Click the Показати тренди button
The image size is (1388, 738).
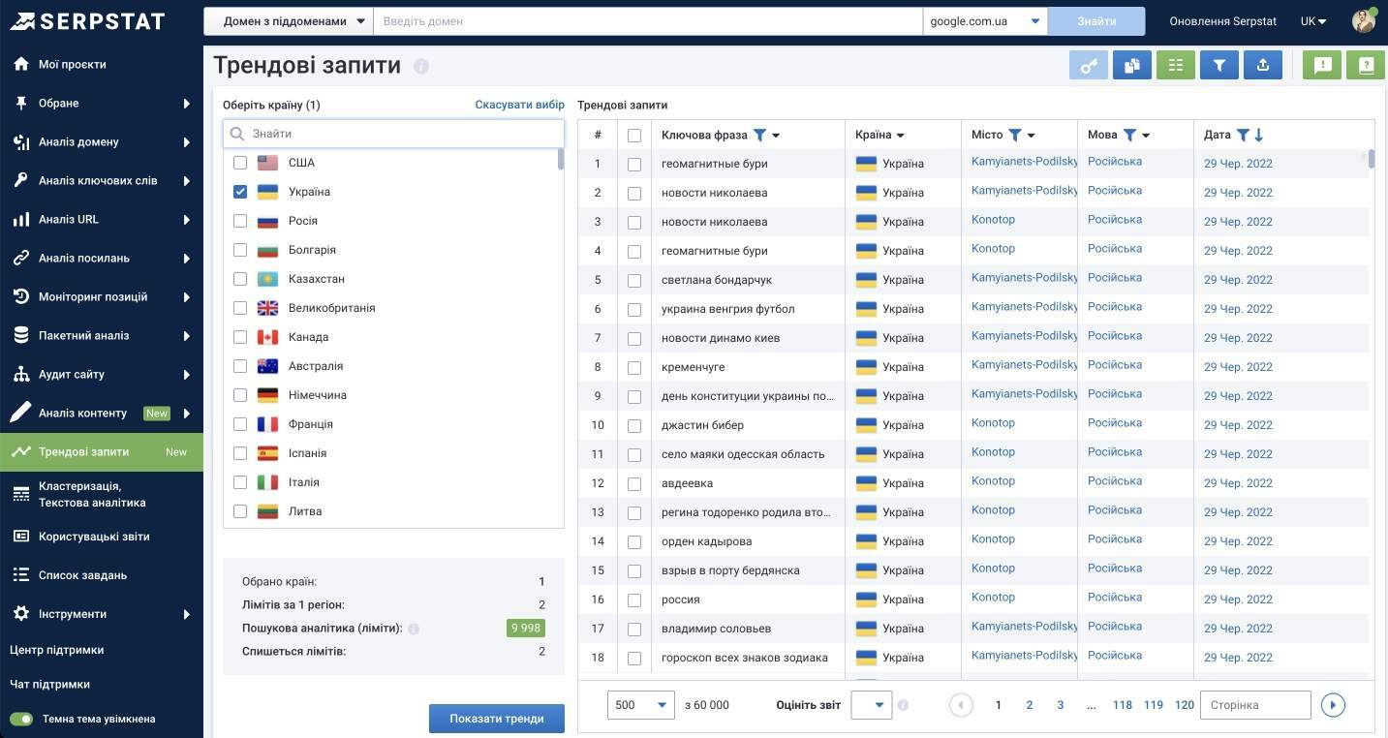(496, 718)
